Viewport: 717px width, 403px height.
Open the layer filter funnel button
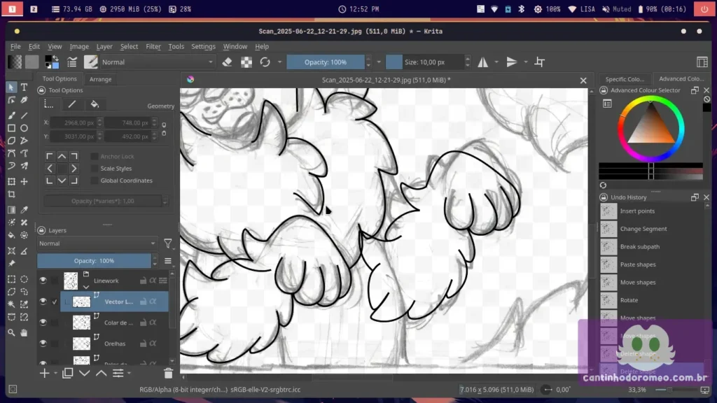168,243
